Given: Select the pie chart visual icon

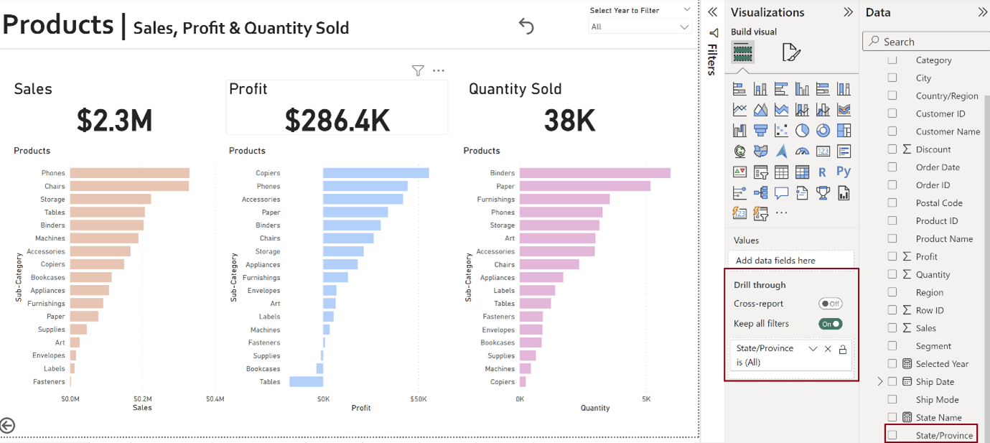Looking at the screenshot, I should [802, 131].
